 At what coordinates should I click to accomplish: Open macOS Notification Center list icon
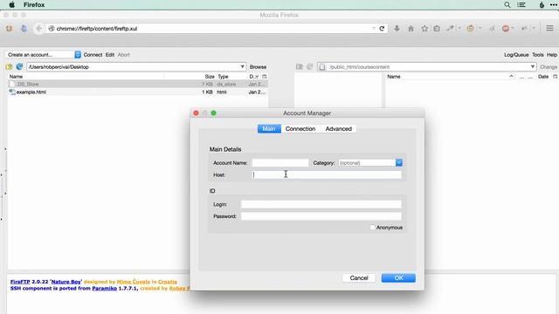coord(521,5)
